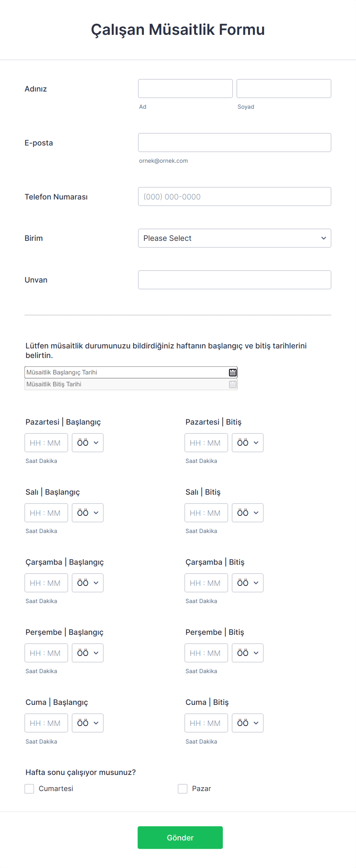Select the Salı Başlangıç HH:MM time field

click(46, 513)
